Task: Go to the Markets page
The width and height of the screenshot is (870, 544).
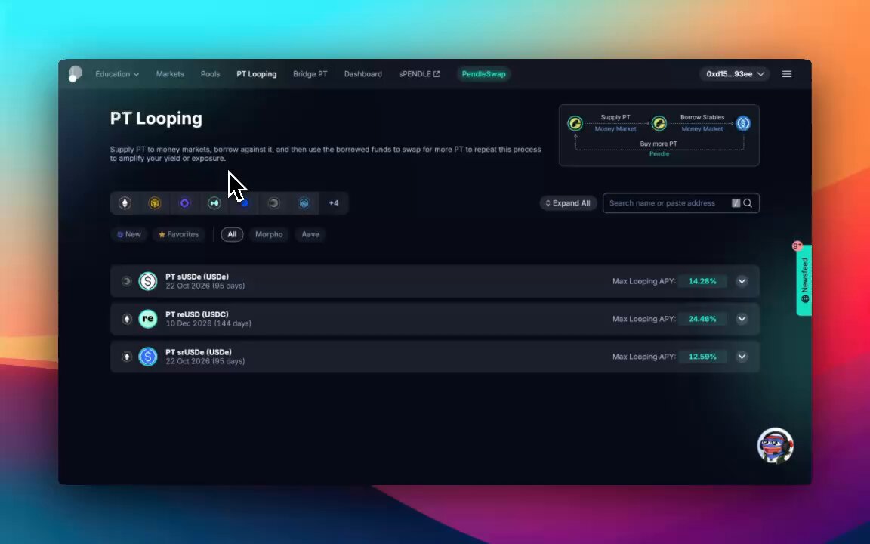Action: point(170,74)
